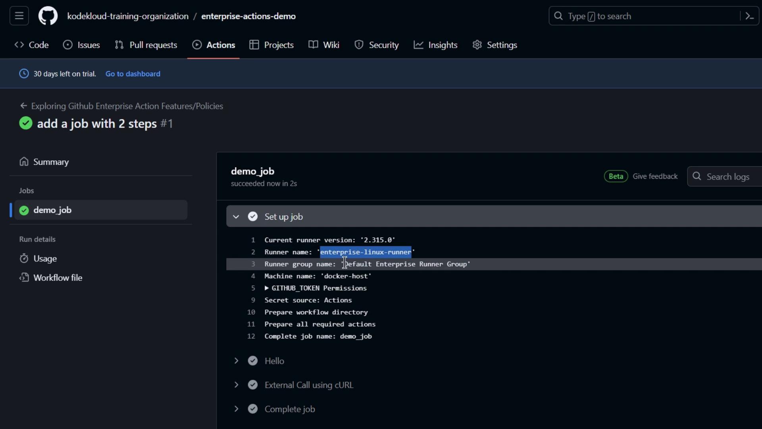Click the Summary home icon
This screenshot has height=429, width=762.
[x=24, y=162]
